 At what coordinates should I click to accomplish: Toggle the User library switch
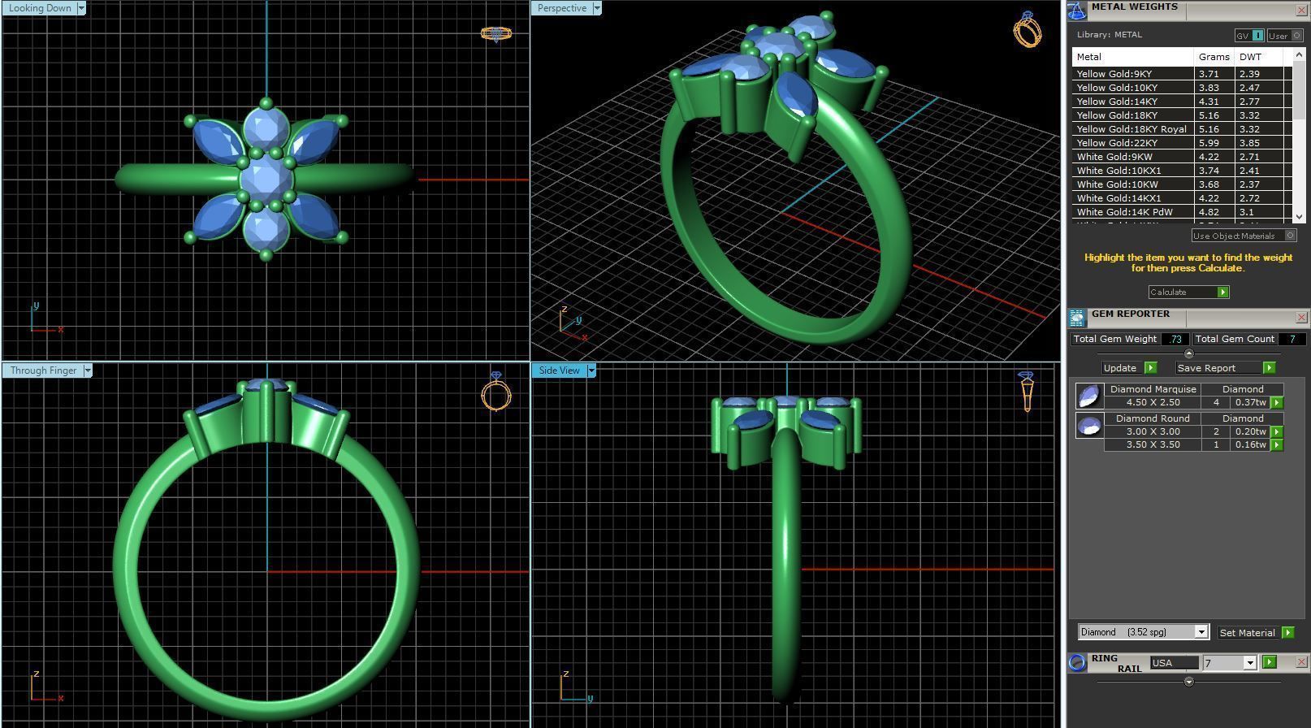coord(1285,36)
